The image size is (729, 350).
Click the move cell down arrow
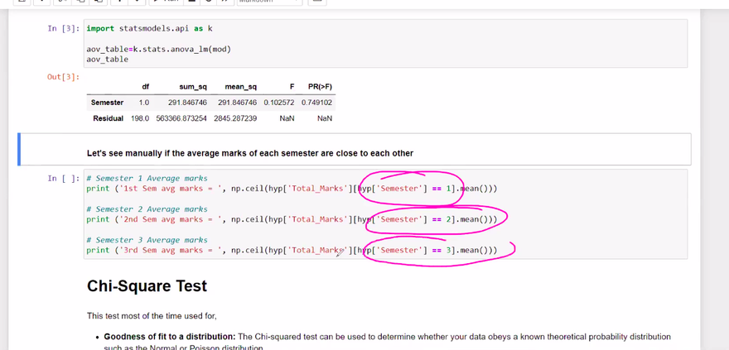[138, 2]
